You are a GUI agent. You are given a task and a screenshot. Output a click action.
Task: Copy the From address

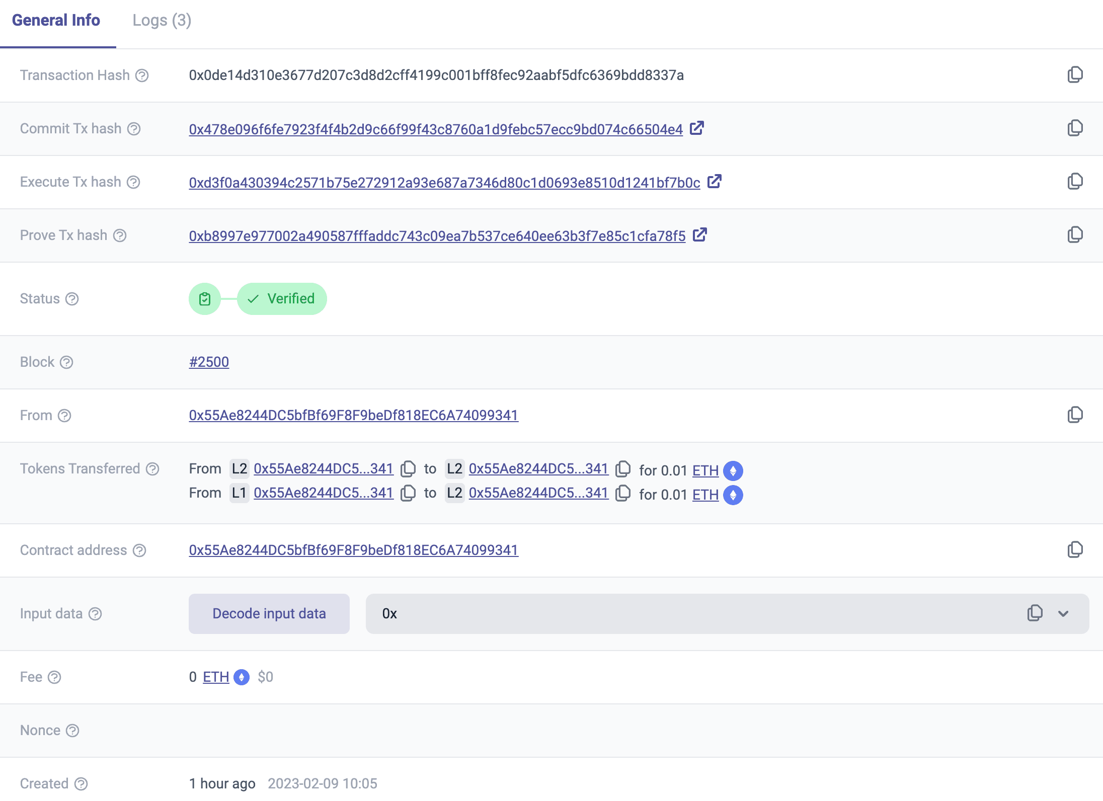(1075, 415)
